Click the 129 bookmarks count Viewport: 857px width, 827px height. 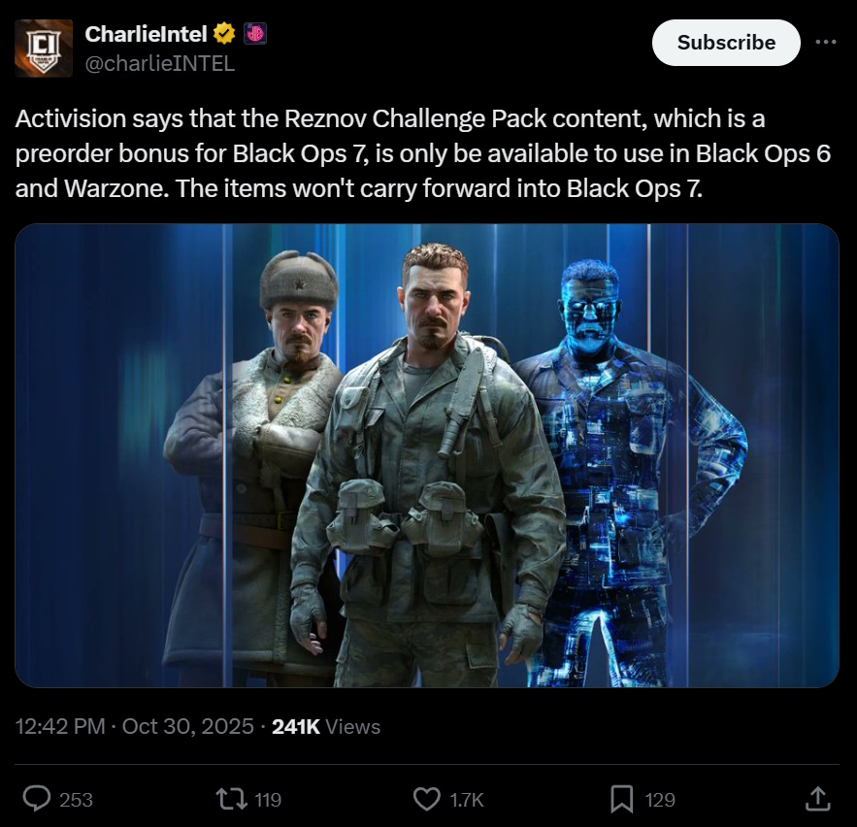click(x=660, y=800)
